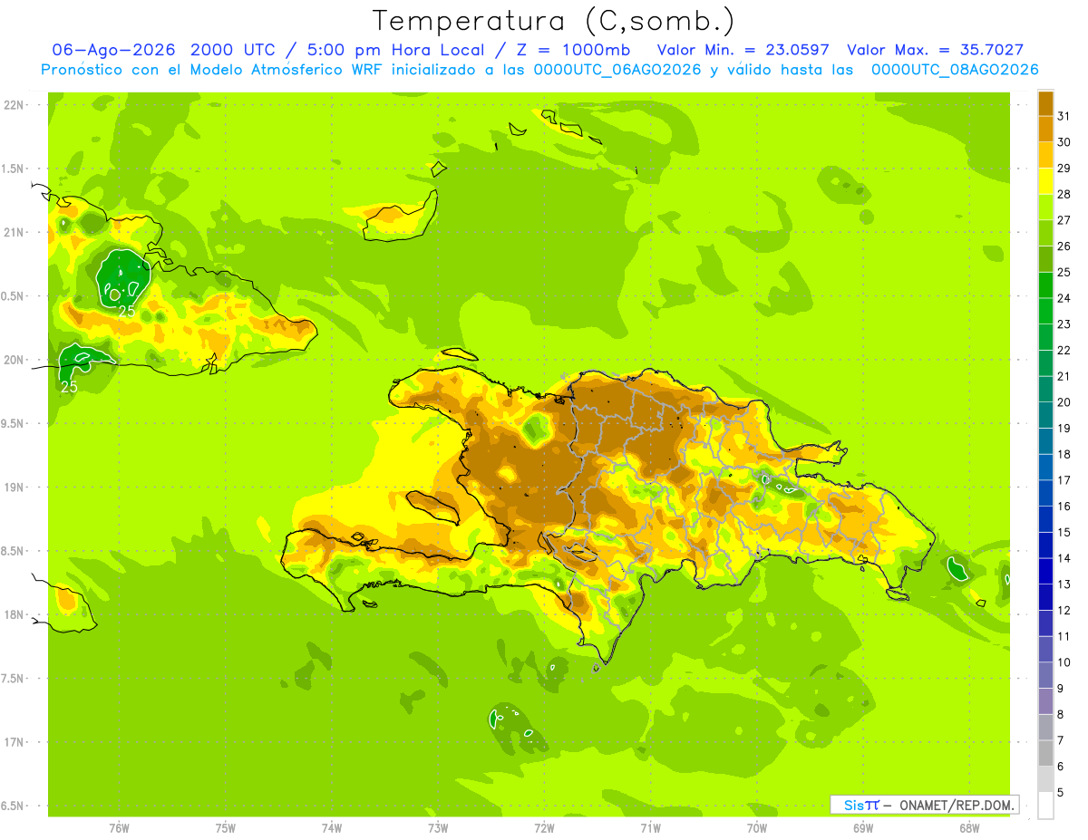Click the 21N latitude label

(14, 232)
